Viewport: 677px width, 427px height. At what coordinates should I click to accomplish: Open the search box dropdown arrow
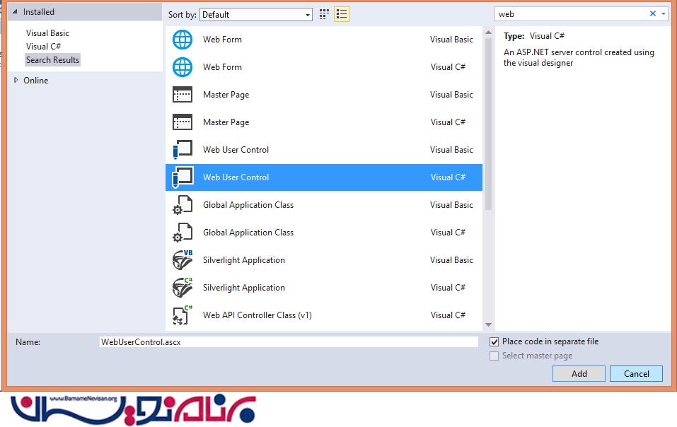tap(663, 14)
